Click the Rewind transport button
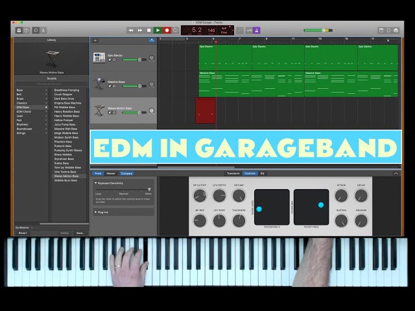The height and width of the screenshot is (311, 415). point(131,30)
